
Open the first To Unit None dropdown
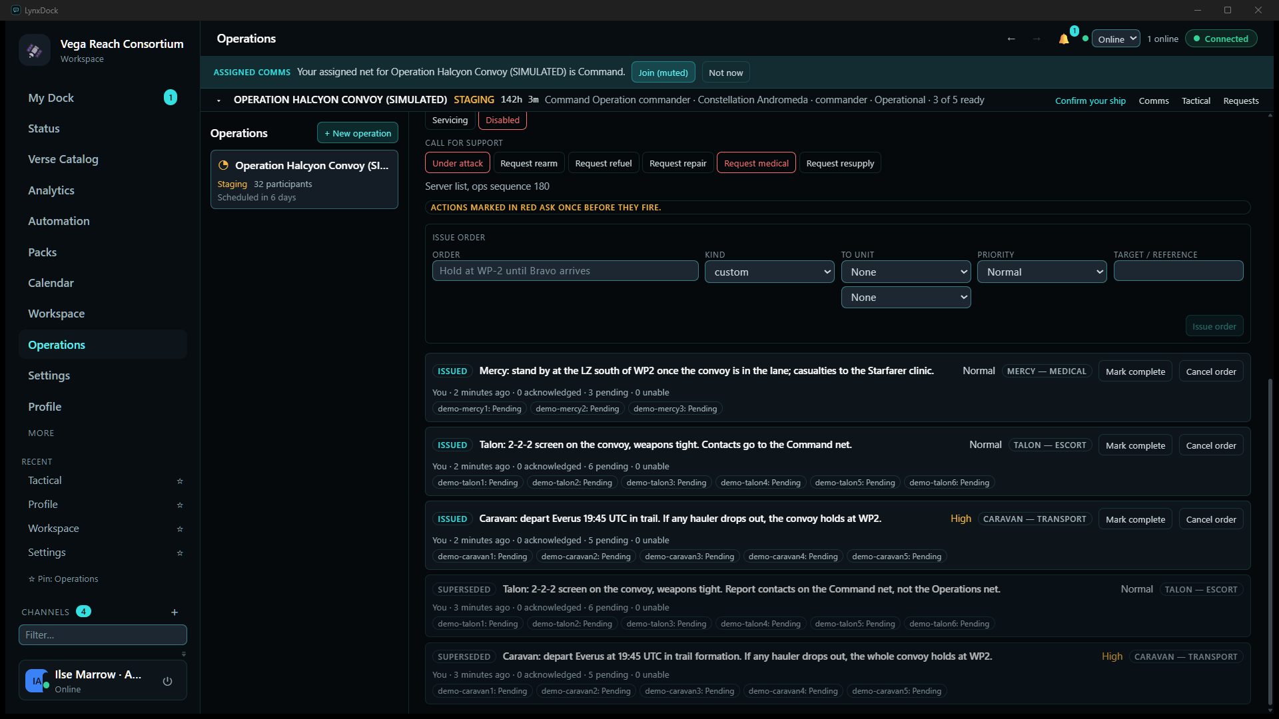906,272
